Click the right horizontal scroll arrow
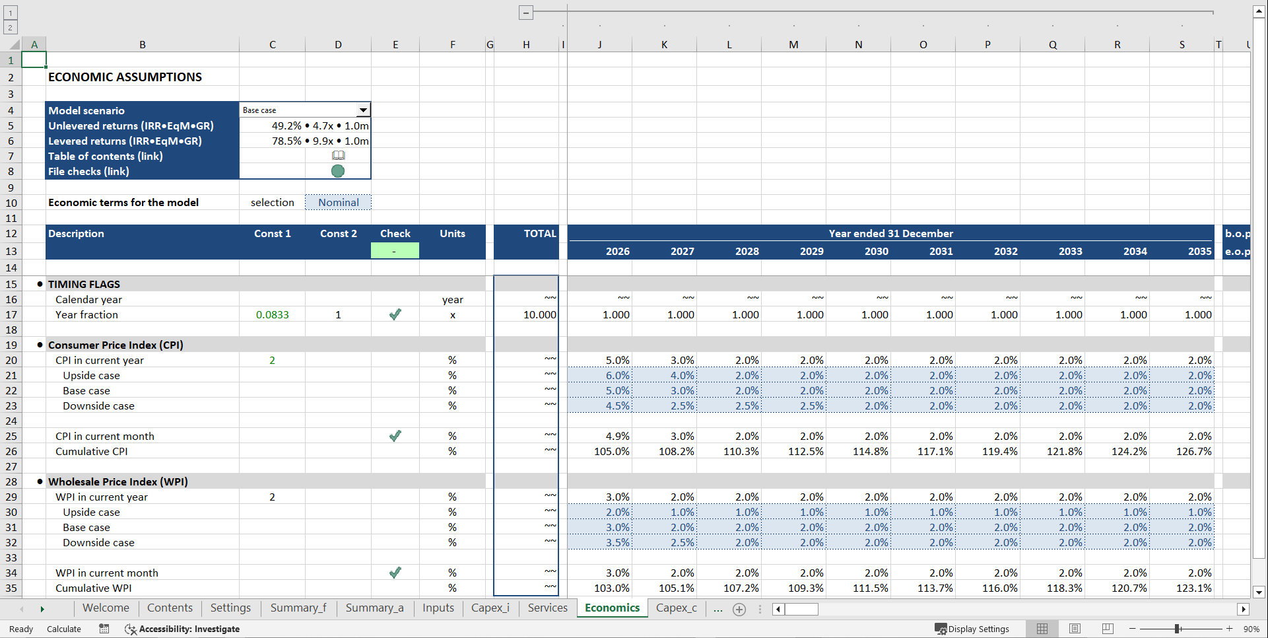 [x=1244, y=609]
